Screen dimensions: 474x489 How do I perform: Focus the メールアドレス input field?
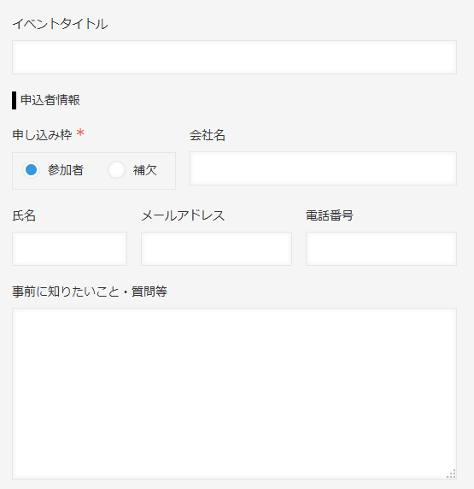216,249
